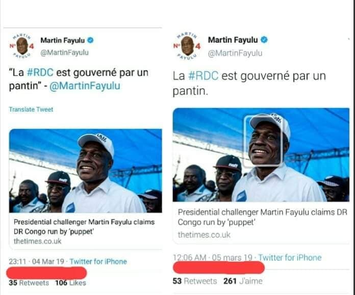Click Translate Tweet link
This screenshot has width=355, height=295.
[31, 109]
